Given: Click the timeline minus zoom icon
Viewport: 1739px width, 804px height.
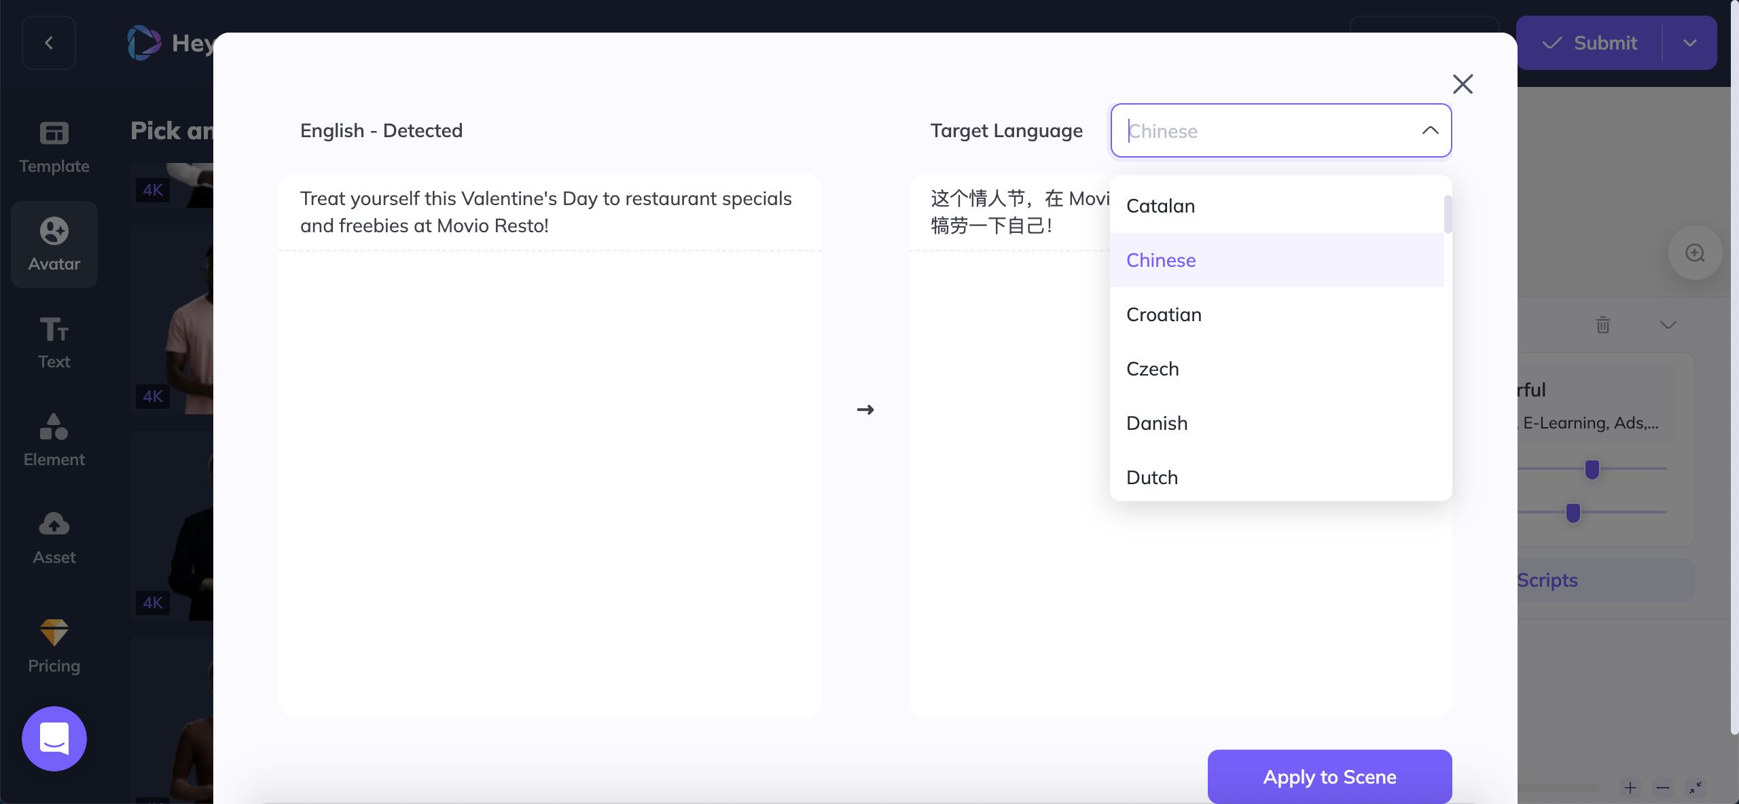Looking at the screenshot, I should click(x=1662, y=788).
